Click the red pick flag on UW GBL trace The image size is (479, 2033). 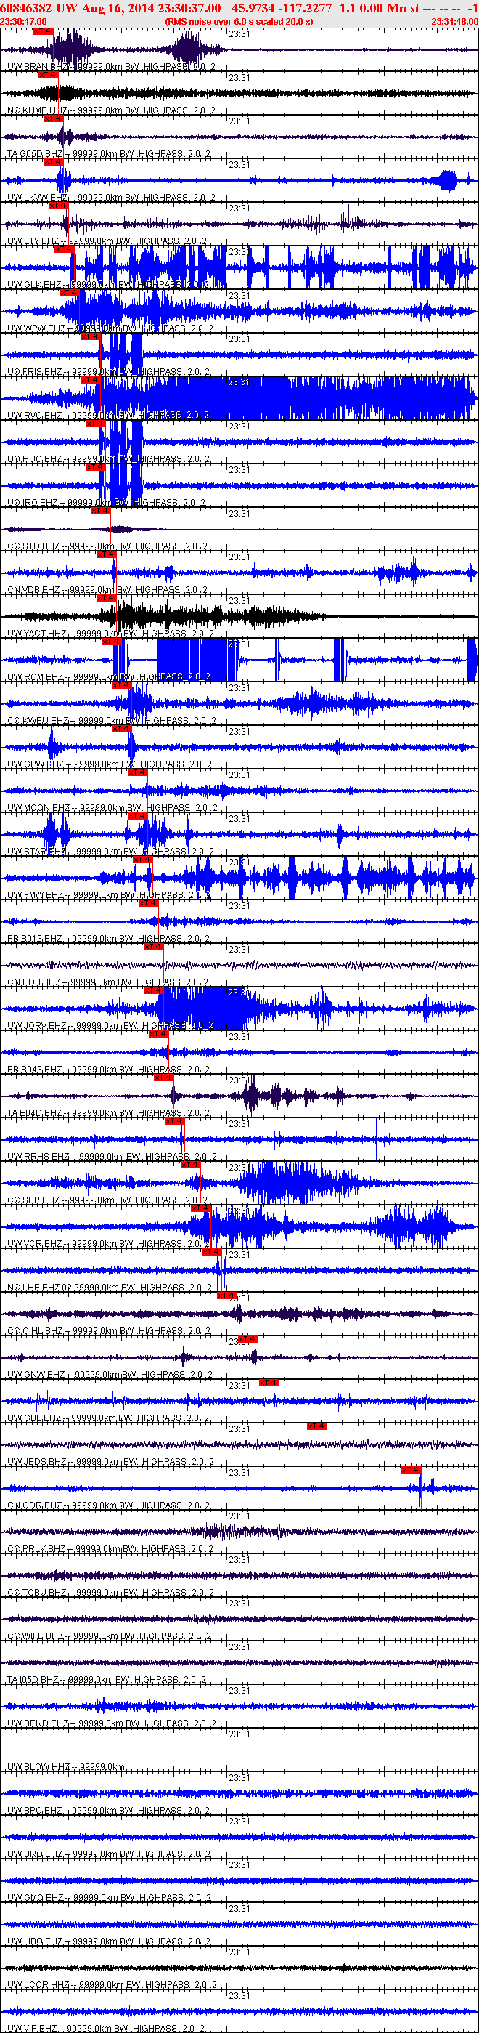pos(269,1383)
